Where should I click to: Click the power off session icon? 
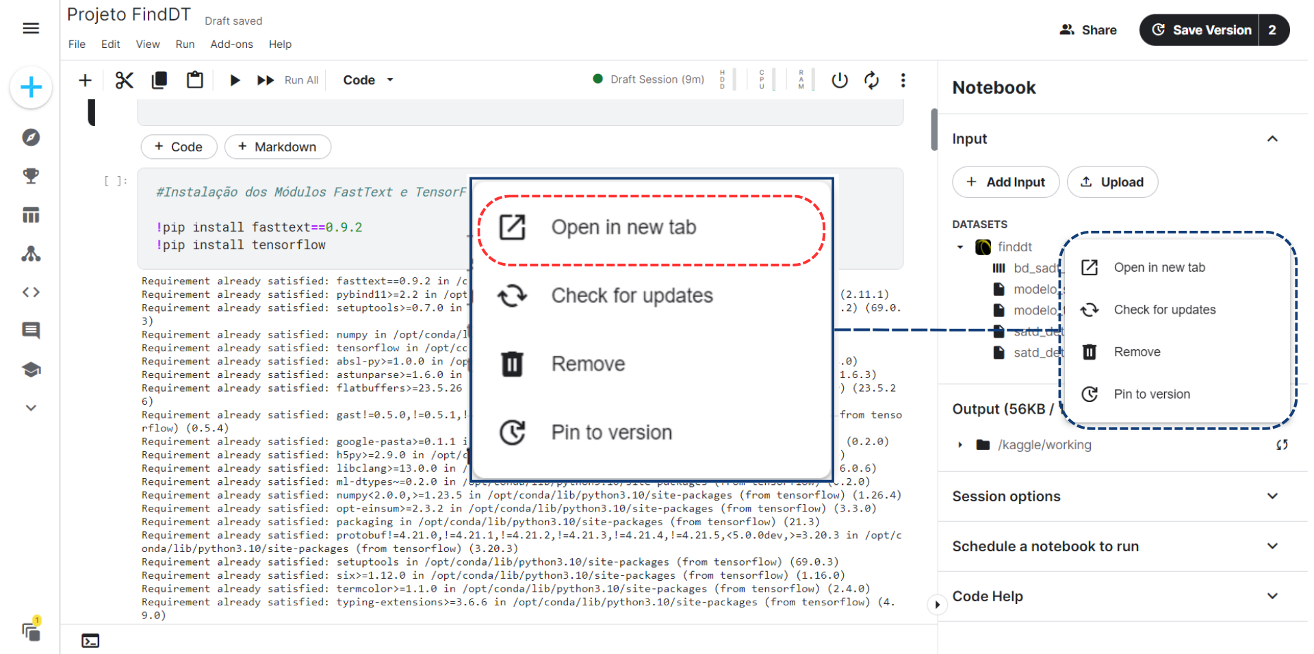coord(840,80)
